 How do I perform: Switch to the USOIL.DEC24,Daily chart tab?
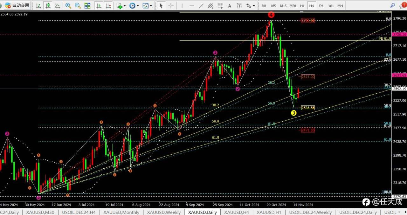point(358,212)
